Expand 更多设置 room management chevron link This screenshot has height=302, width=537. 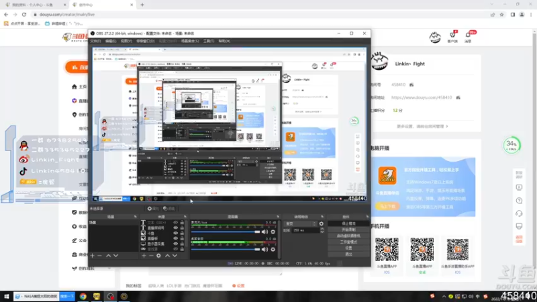click(x=422, y=126)
